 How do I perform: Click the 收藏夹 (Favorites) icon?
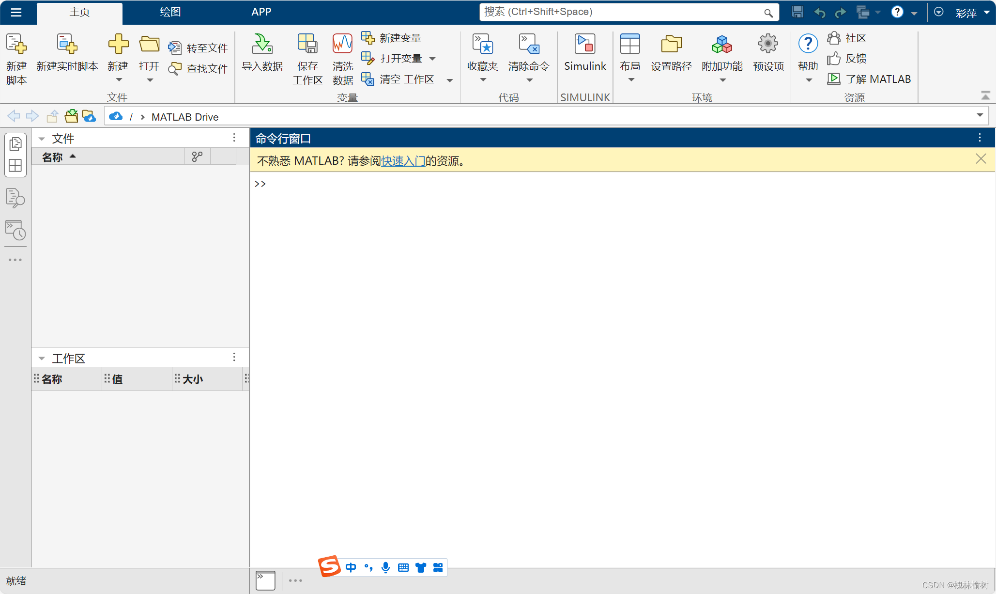pos(483,44)
